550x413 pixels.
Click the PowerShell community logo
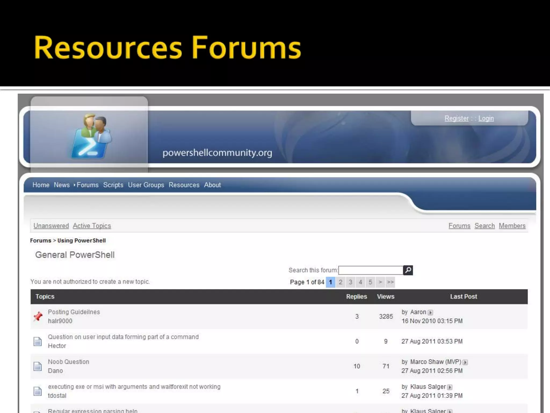[x=91, y=136]
